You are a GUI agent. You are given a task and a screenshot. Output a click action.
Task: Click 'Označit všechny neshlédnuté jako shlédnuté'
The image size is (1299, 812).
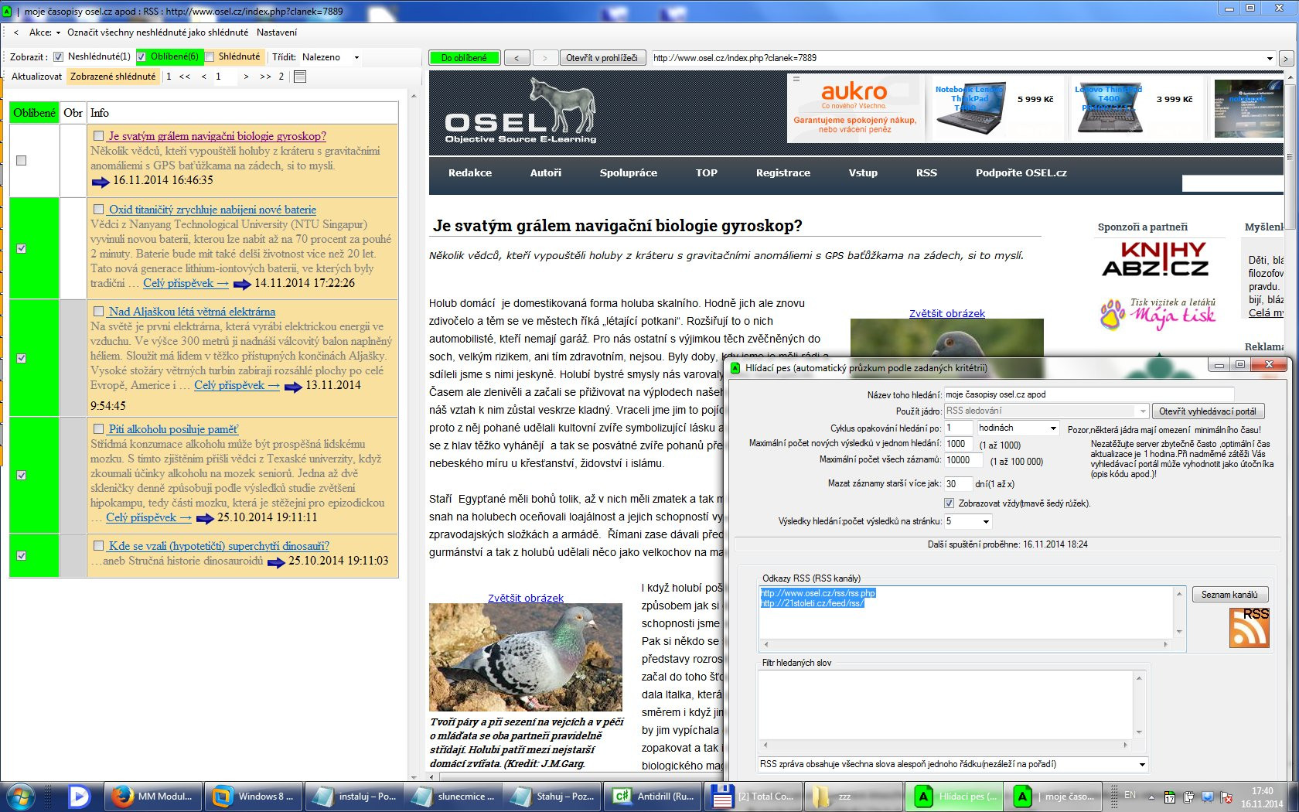(x=158, y=32)
